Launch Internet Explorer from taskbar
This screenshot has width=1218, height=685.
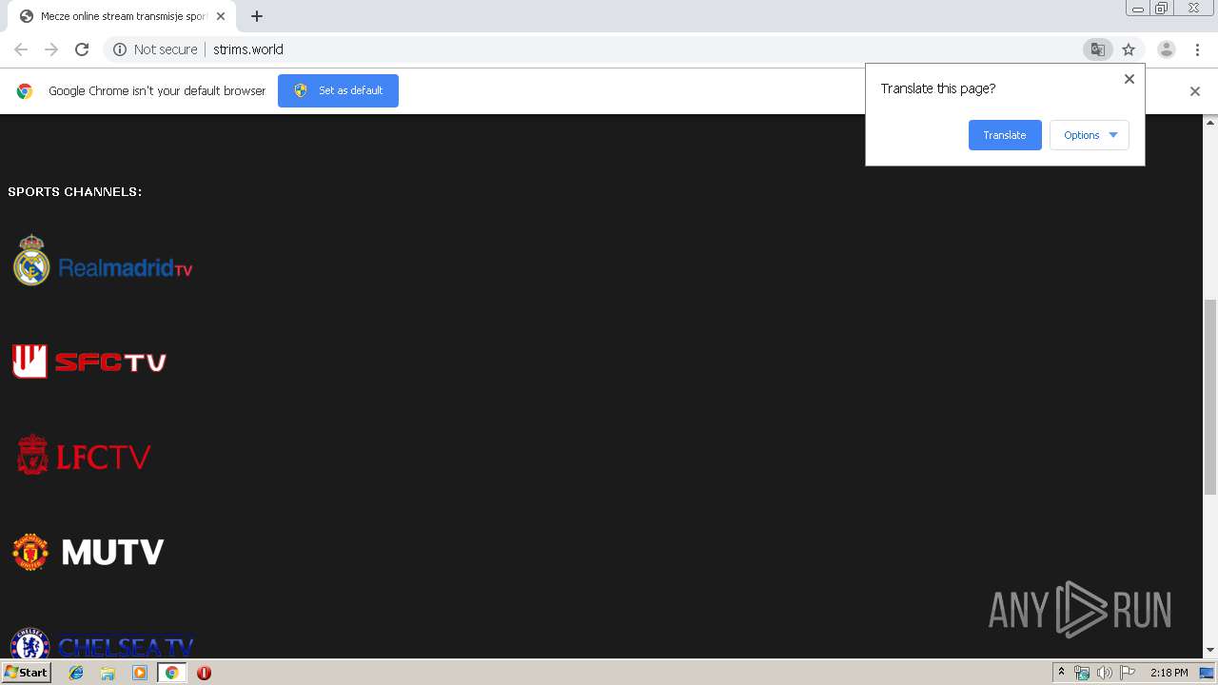76,673
